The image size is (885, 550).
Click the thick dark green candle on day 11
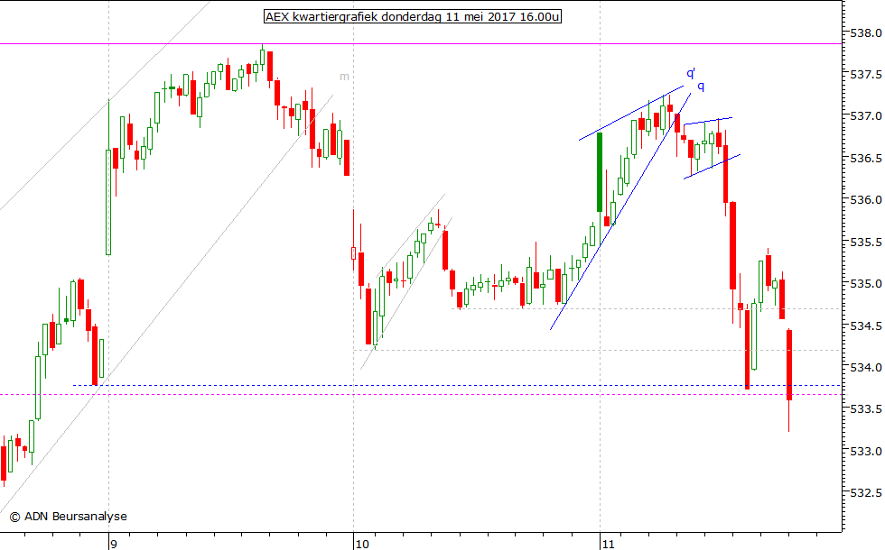coord(600,172)
